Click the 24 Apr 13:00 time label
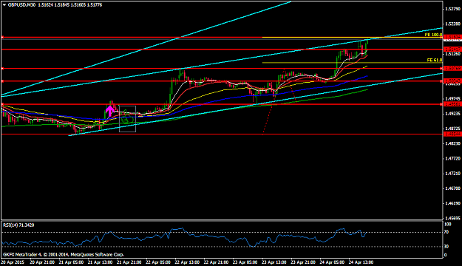 361,262
